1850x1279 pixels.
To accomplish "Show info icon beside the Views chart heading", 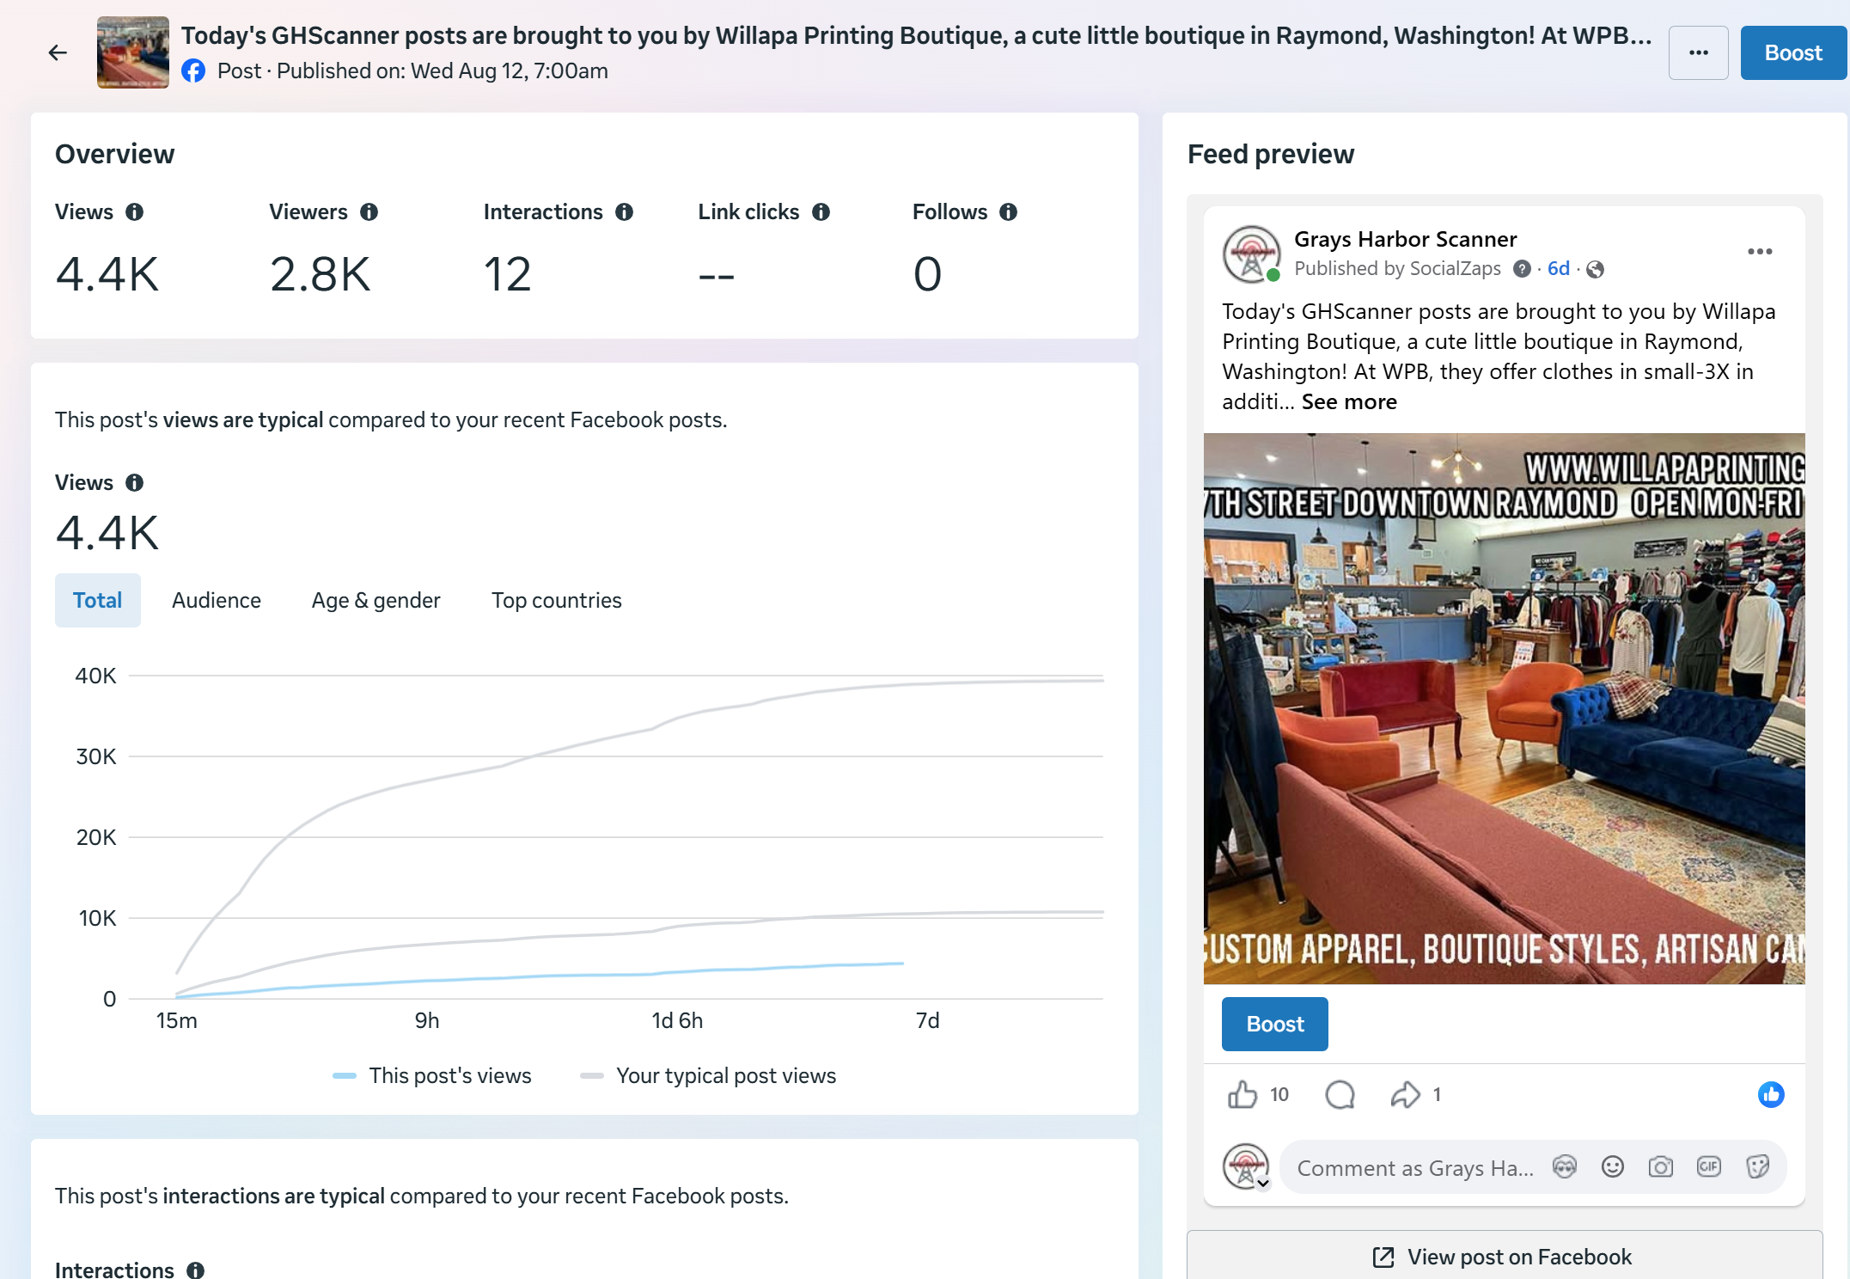I will (x=135, y=483).
